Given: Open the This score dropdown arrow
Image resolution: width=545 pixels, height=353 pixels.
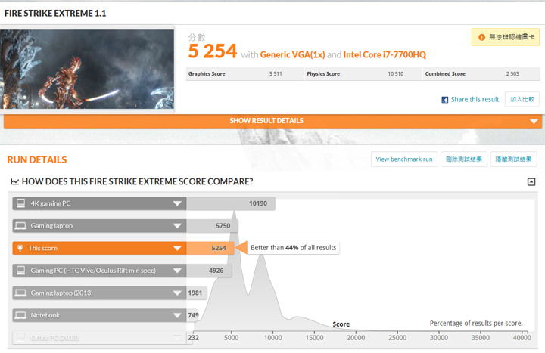Looking at the screenshot, I should pos(177,248).
